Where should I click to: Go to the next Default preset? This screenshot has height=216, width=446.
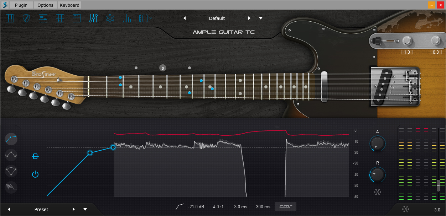(x=249, y=18)
